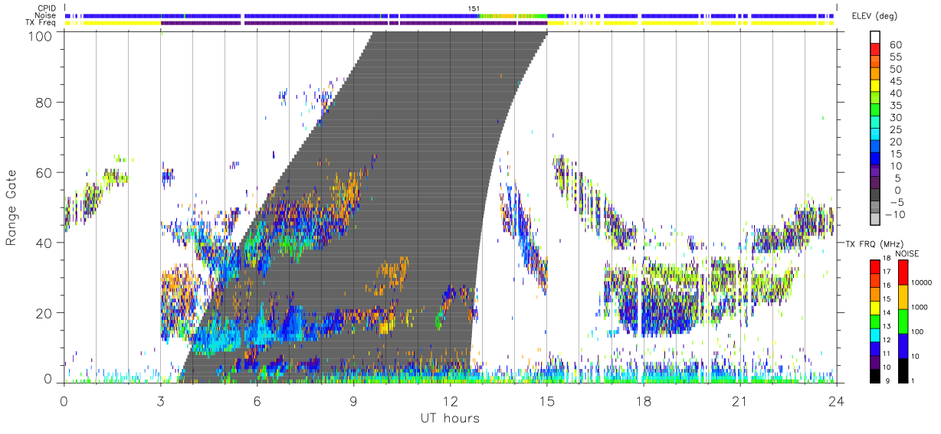Viewport: 941px width, 434px height.
Task: Click the 'NOISE' legend title
Action: pyautogui.click(x=907, y=253)
